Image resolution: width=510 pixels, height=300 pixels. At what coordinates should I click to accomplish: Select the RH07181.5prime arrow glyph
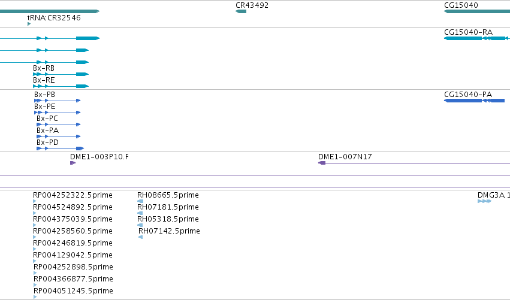click(140, 213)
